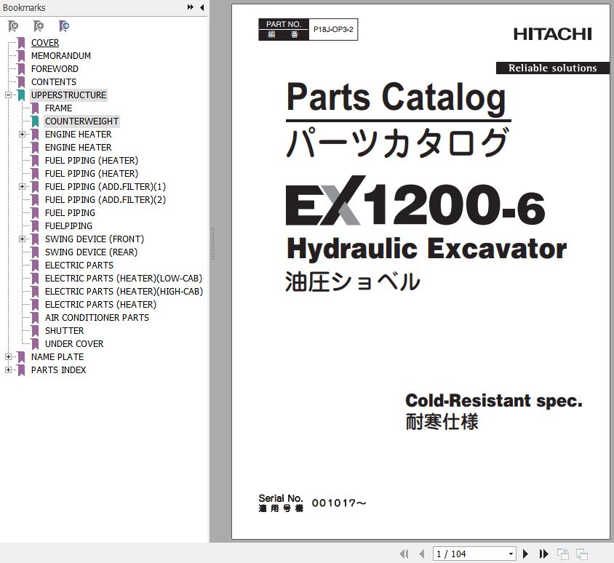Go to the first page
614x563 pixels.
(x=404, y=554)
